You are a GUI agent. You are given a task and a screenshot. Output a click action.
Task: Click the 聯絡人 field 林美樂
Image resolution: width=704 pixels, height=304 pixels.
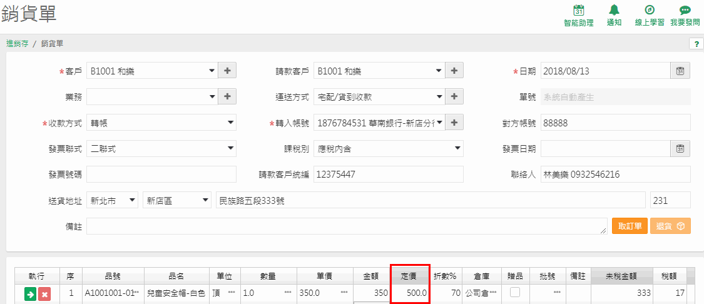click(x=616, y=175)
